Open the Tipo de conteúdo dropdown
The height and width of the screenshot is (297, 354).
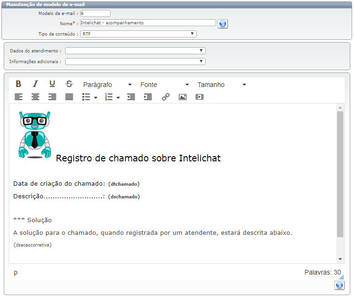click(x=138, y=34)
